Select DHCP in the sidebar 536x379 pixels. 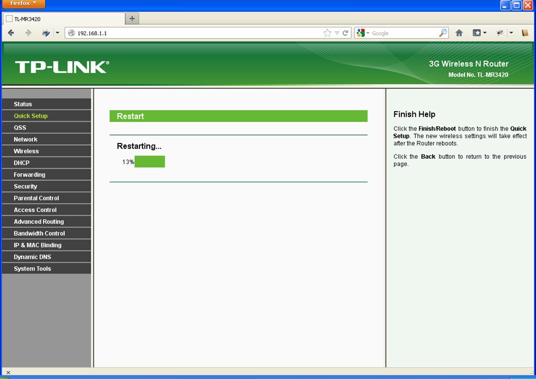pos(47,163)
